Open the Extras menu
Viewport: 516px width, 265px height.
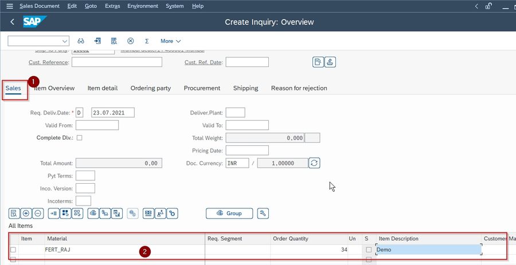point(112,6)
